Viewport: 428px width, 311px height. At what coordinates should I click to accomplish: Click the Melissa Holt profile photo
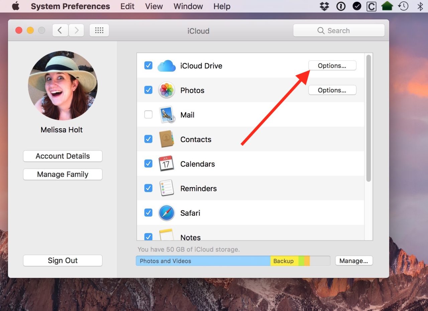[x=63, y=86]
